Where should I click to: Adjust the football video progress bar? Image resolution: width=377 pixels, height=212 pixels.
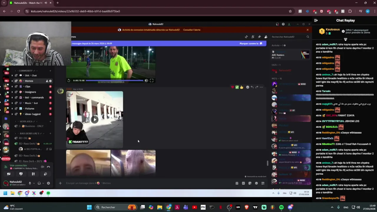[x=115, y=80]
